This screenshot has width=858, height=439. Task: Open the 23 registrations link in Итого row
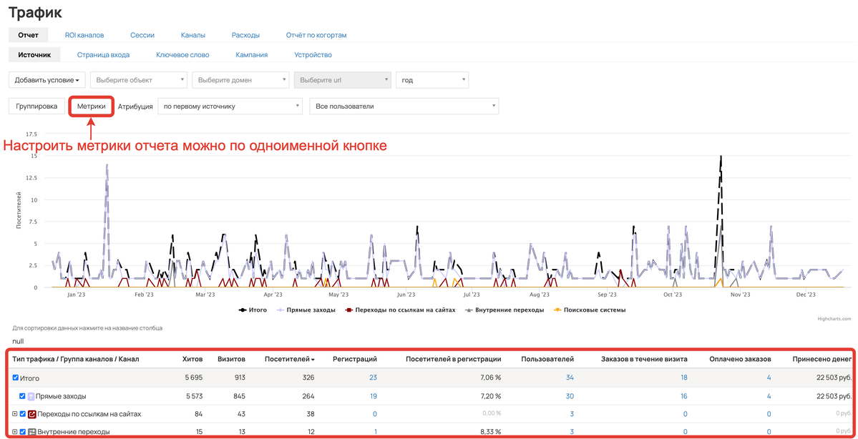374,378
